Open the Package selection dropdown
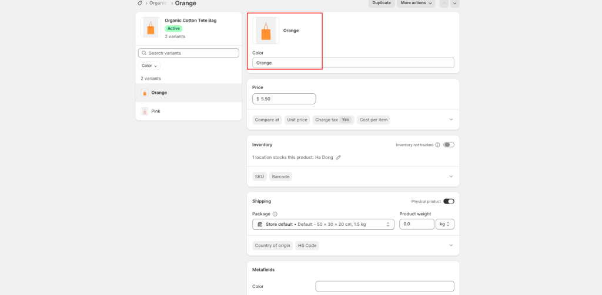This screenshot has height=295, width=602. (323, 224)
